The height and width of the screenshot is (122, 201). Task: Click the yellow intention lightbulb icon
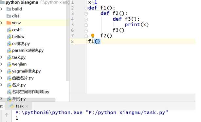[93, 36]
